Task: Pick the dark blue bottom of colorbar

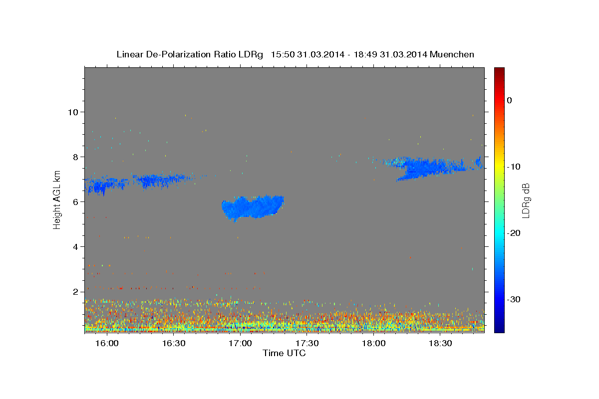Action: (499, 328)
